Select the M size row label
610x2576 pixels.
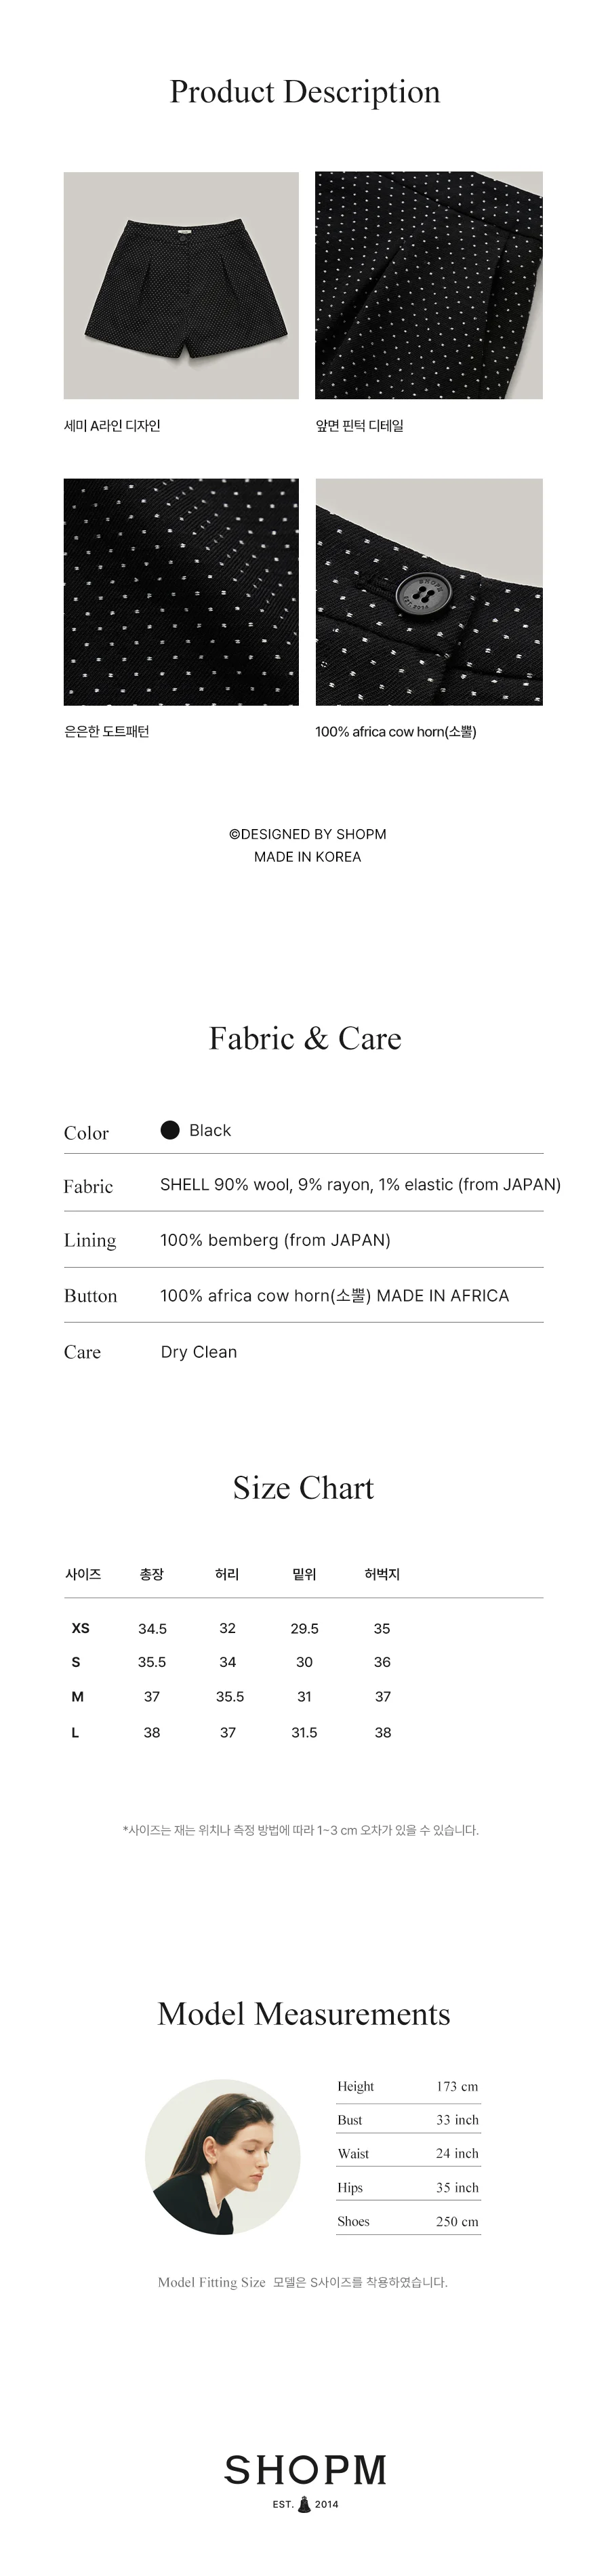(x=78, y=1696)
